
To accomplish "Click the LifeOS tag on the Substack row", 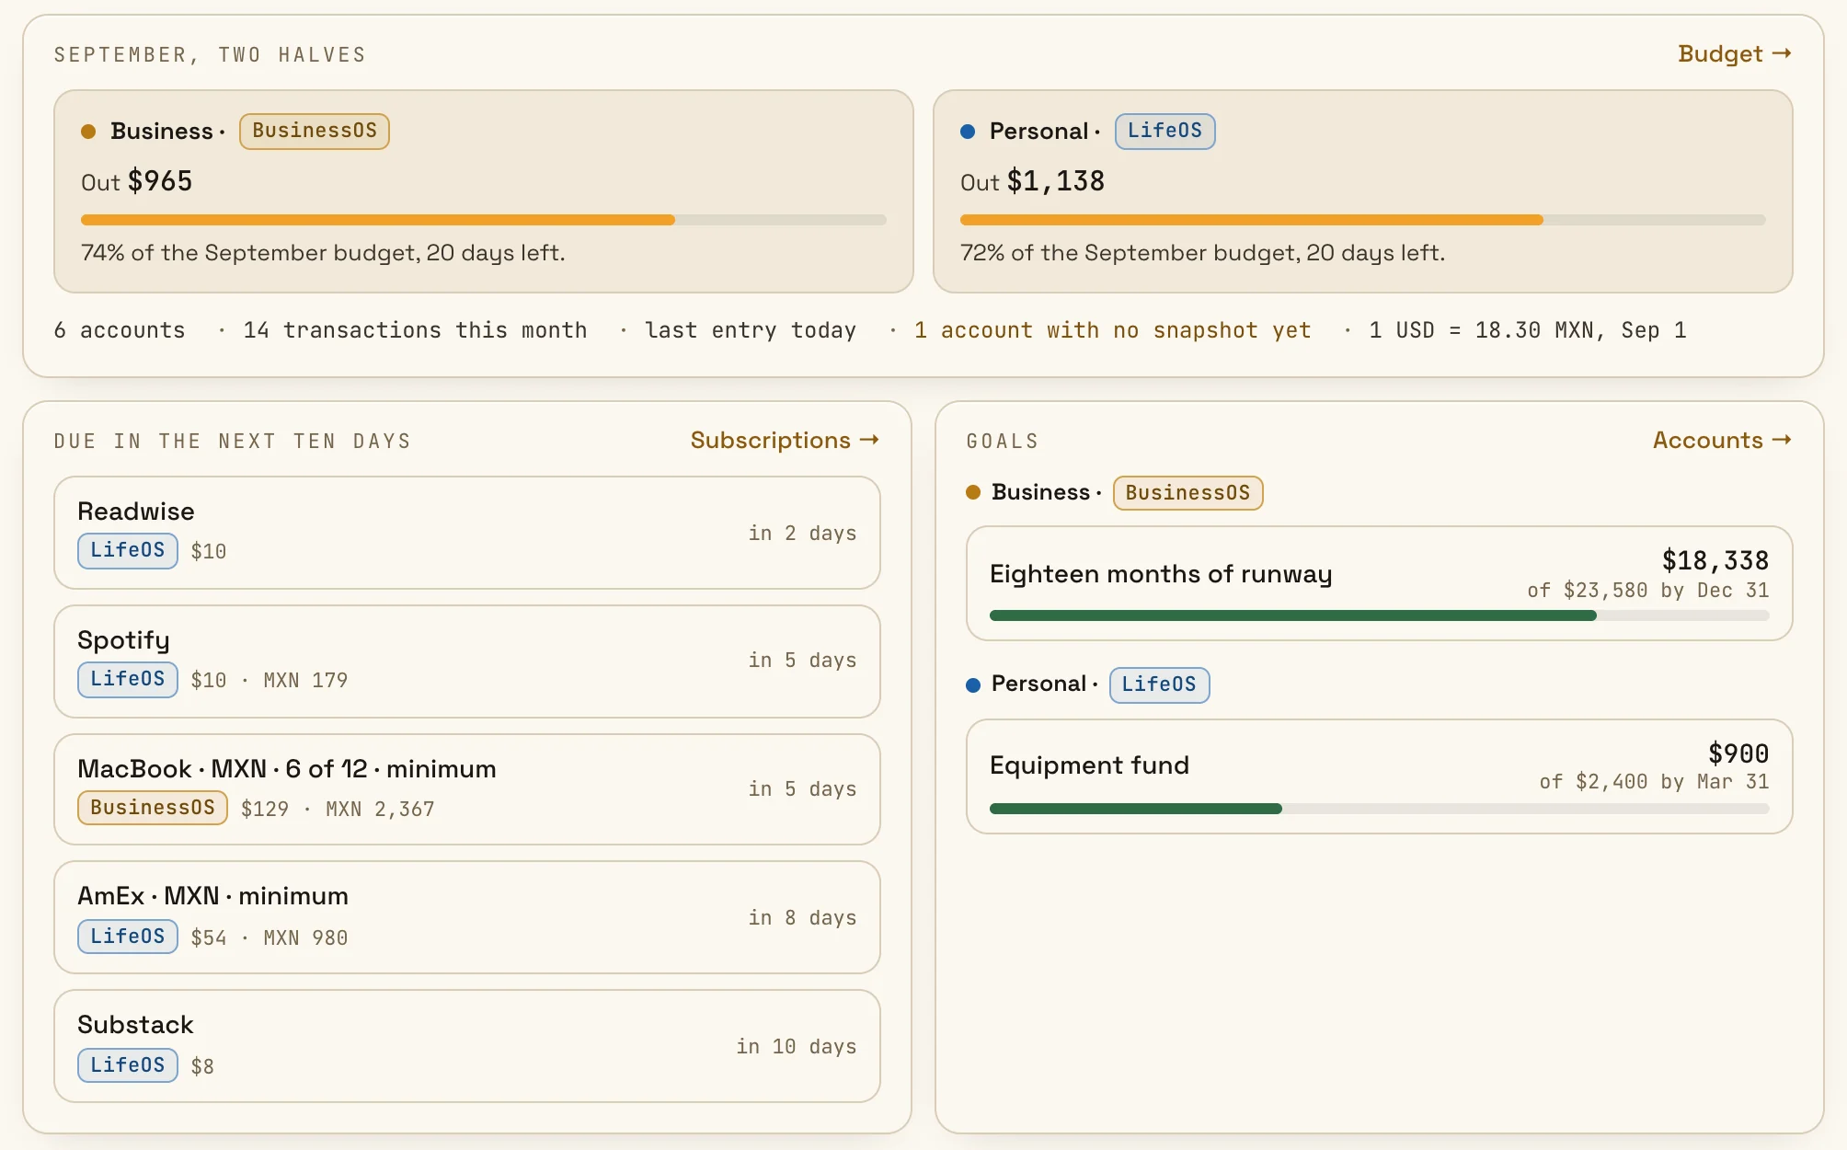I will (128, 1065).
